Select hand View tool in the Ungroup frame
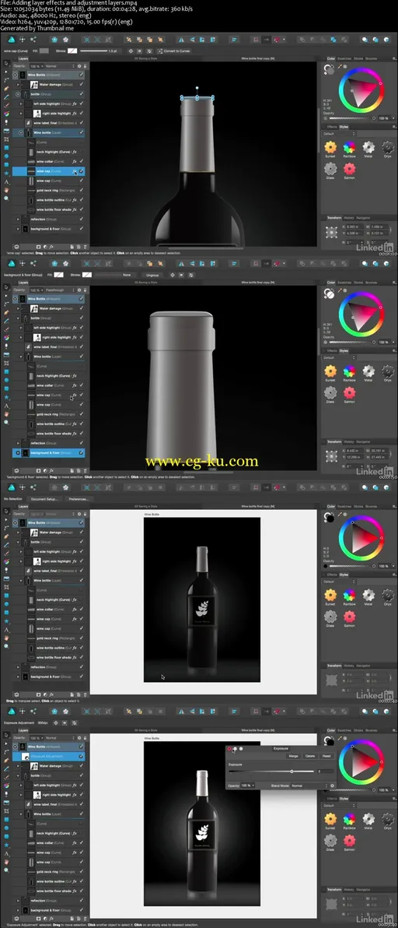 [6, 413]
